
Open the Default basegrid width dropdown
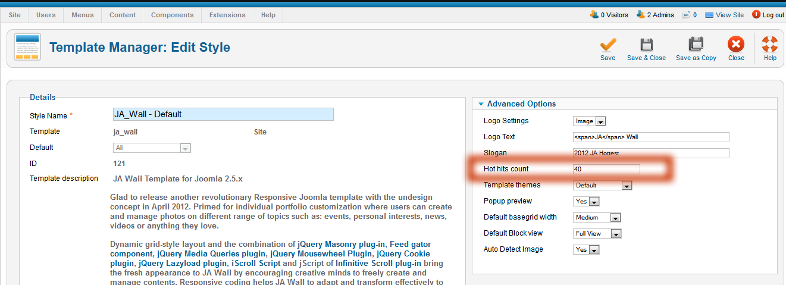[597, 218]
